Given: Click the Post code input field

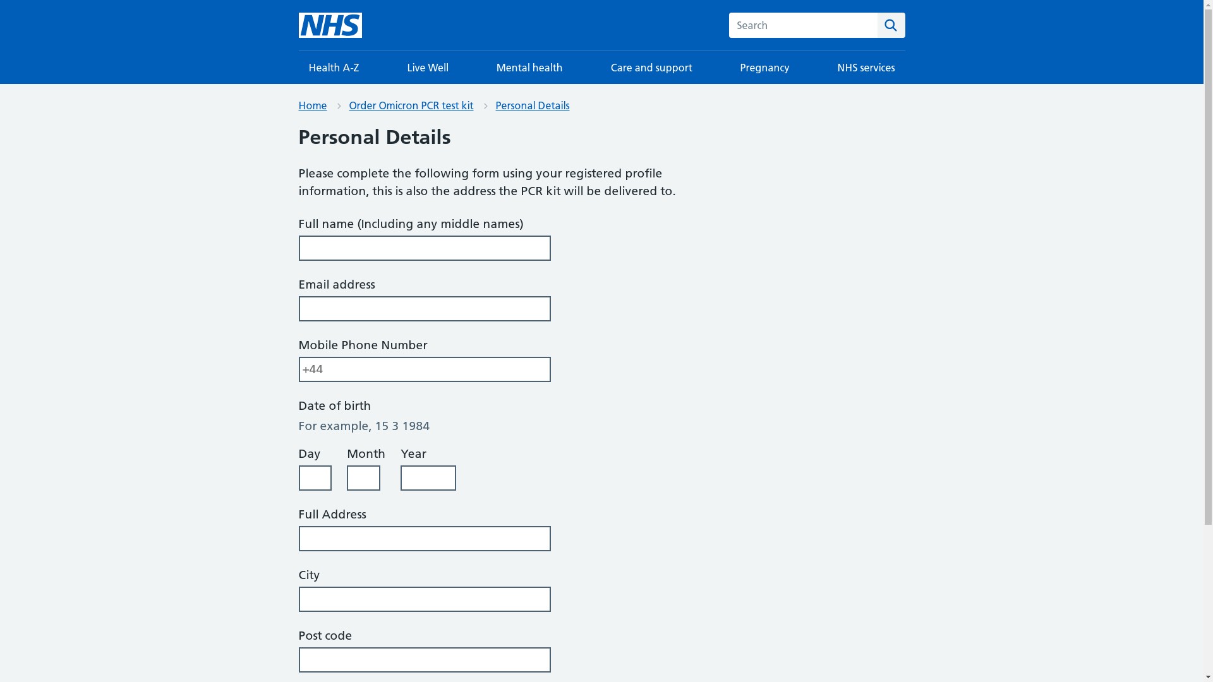Looking at the screenshot, I should tap(424, 659).
